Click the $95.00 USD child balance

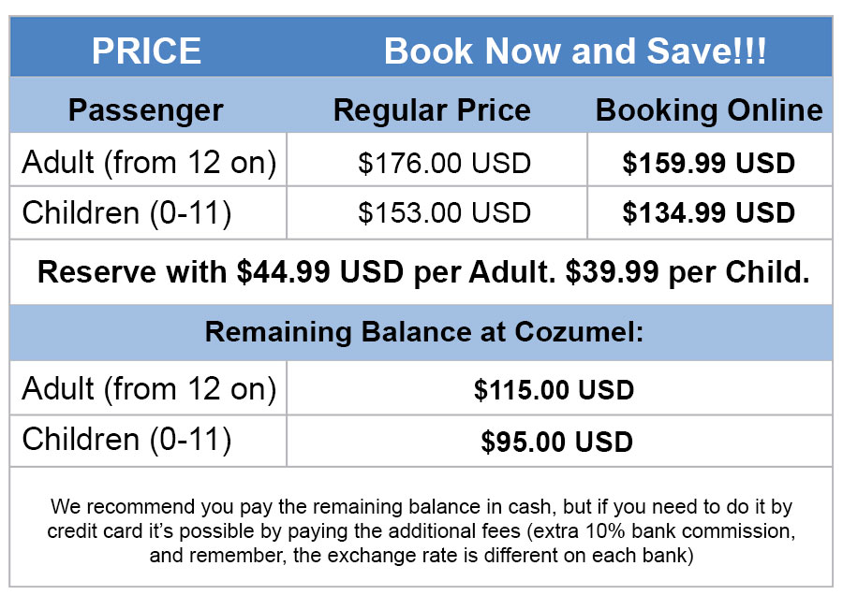[556, 442]
